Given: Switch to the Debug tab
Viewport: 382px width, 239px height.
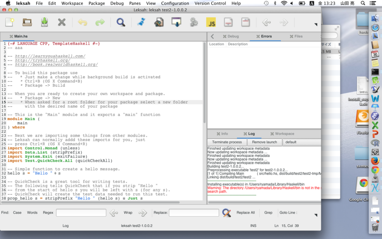Looking at the screenshot, I should (233, 37).
